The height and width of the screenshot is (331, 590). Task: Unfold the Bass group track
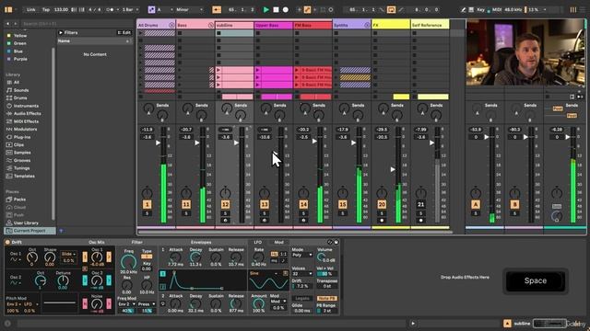coord(210,25)
